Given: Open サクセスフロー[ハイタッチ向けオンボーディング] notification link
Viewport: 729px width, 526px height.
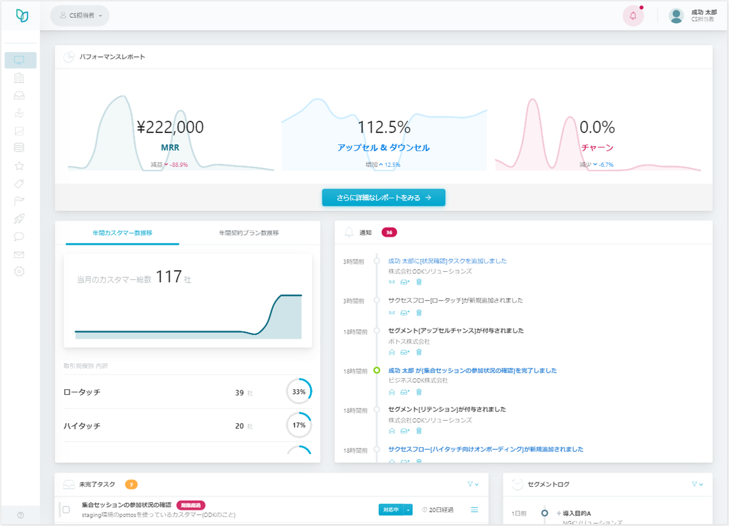Looking at the screenshot, I should coord(486,449).
